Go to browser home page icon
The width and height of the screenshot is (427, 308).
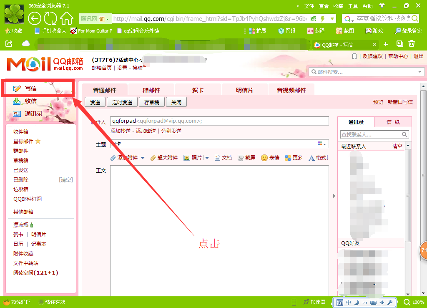(66, 18)
